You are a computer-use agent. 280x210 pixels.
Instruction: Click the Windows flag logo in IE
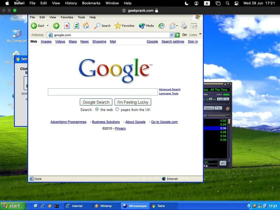point(198,17)
